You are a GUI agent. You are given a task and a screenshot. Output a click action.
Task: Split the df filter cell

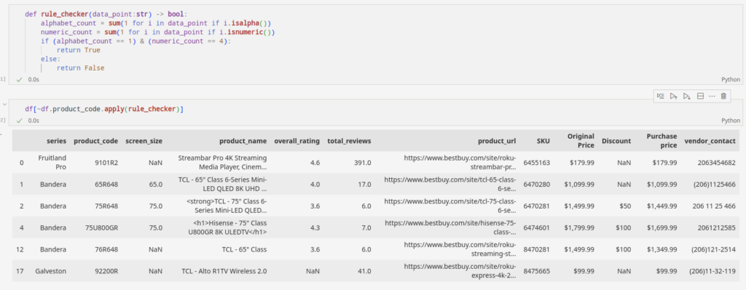click(700, 96)
